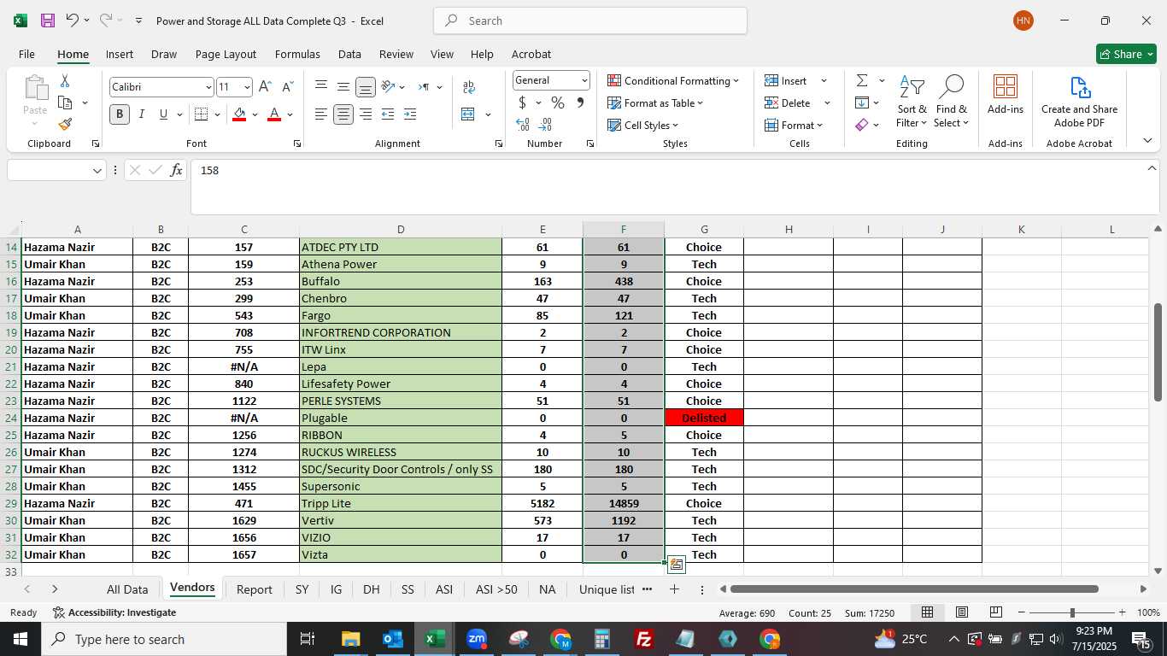Screen dimensions: 1167x656
Task: Toggle Underline formatting
Action: tap(163, 114)
